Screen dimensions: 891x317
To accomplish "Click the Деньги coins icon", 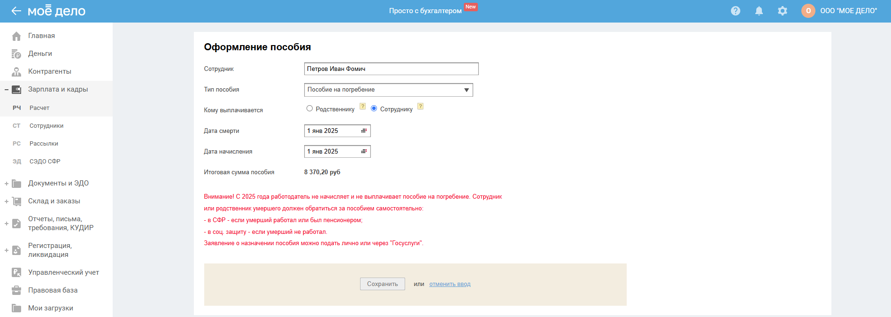I will tap(16, 54).
